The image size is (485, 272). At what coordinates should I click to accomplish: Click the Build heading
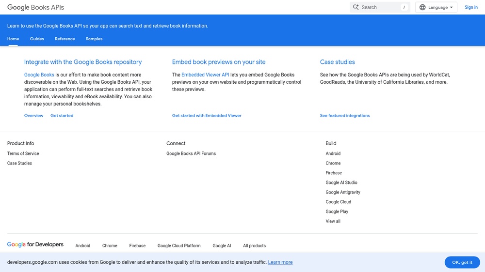pos(331,143)
